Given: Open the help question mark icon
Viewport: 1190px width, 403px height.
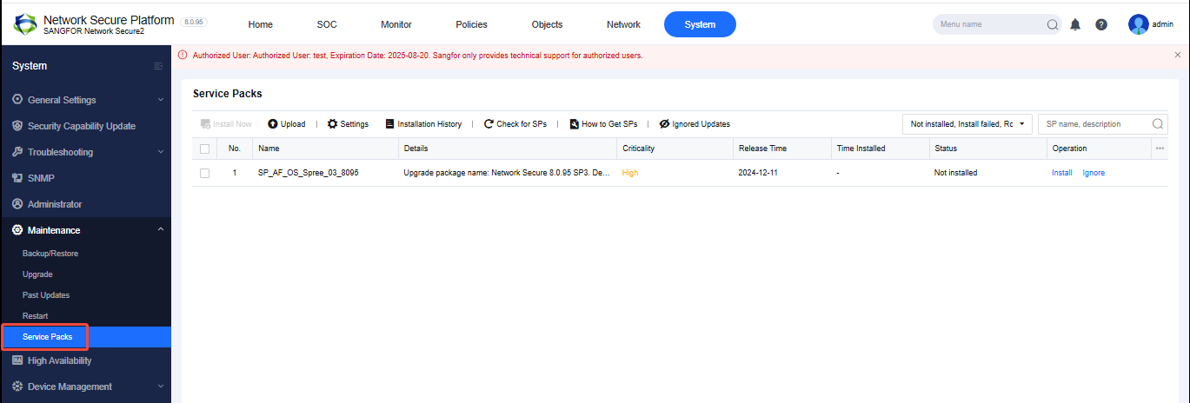Looking at the screenshot, I should tap(1101, 24).
